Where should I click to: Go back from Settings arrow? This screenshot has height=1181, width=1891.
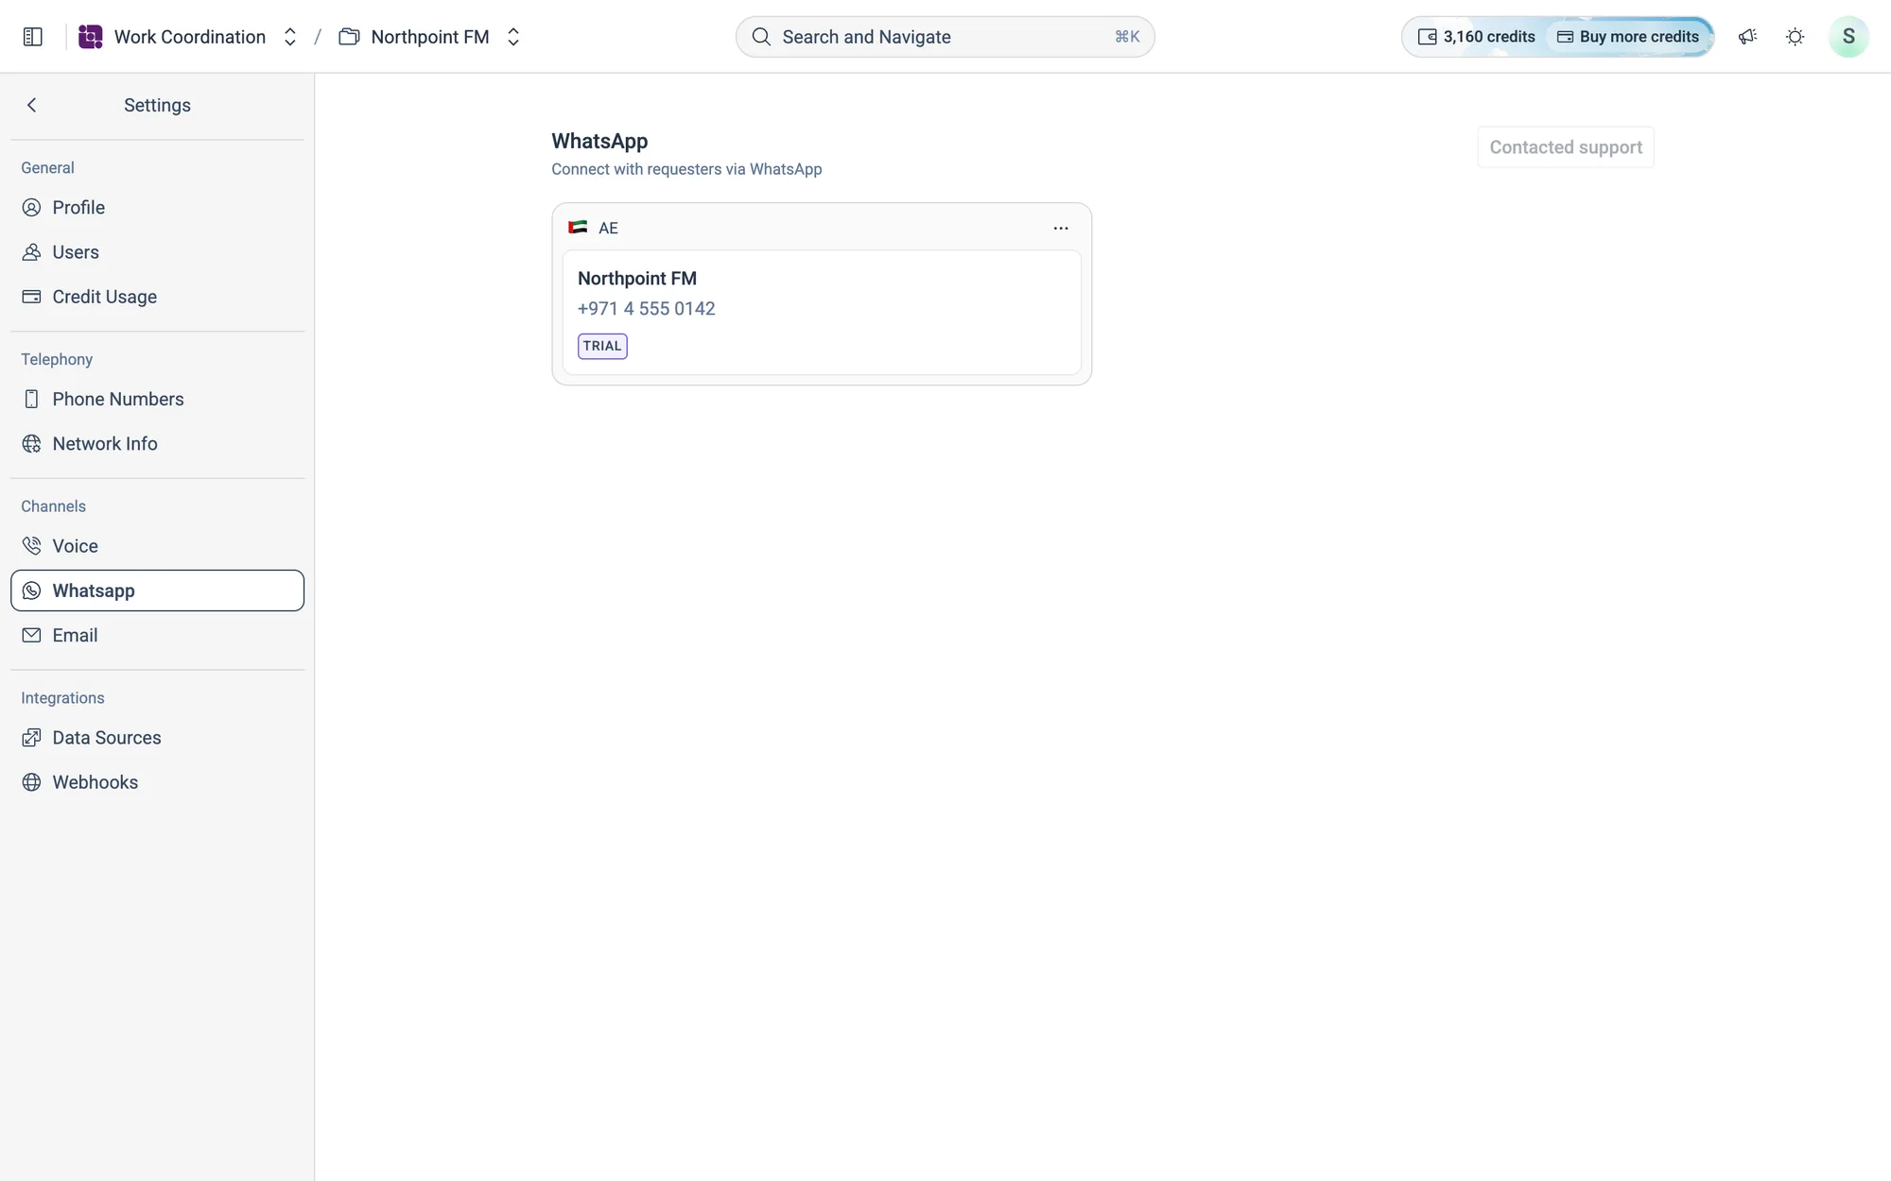pyautogui.click(x=32, y=105)
